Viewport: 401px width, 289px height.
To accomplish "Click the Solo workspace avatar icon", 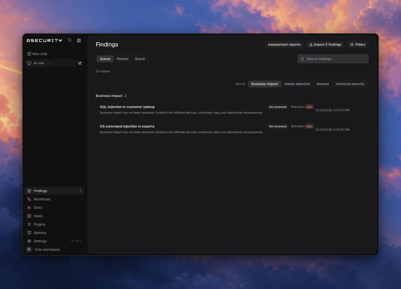I will (29, 249).
